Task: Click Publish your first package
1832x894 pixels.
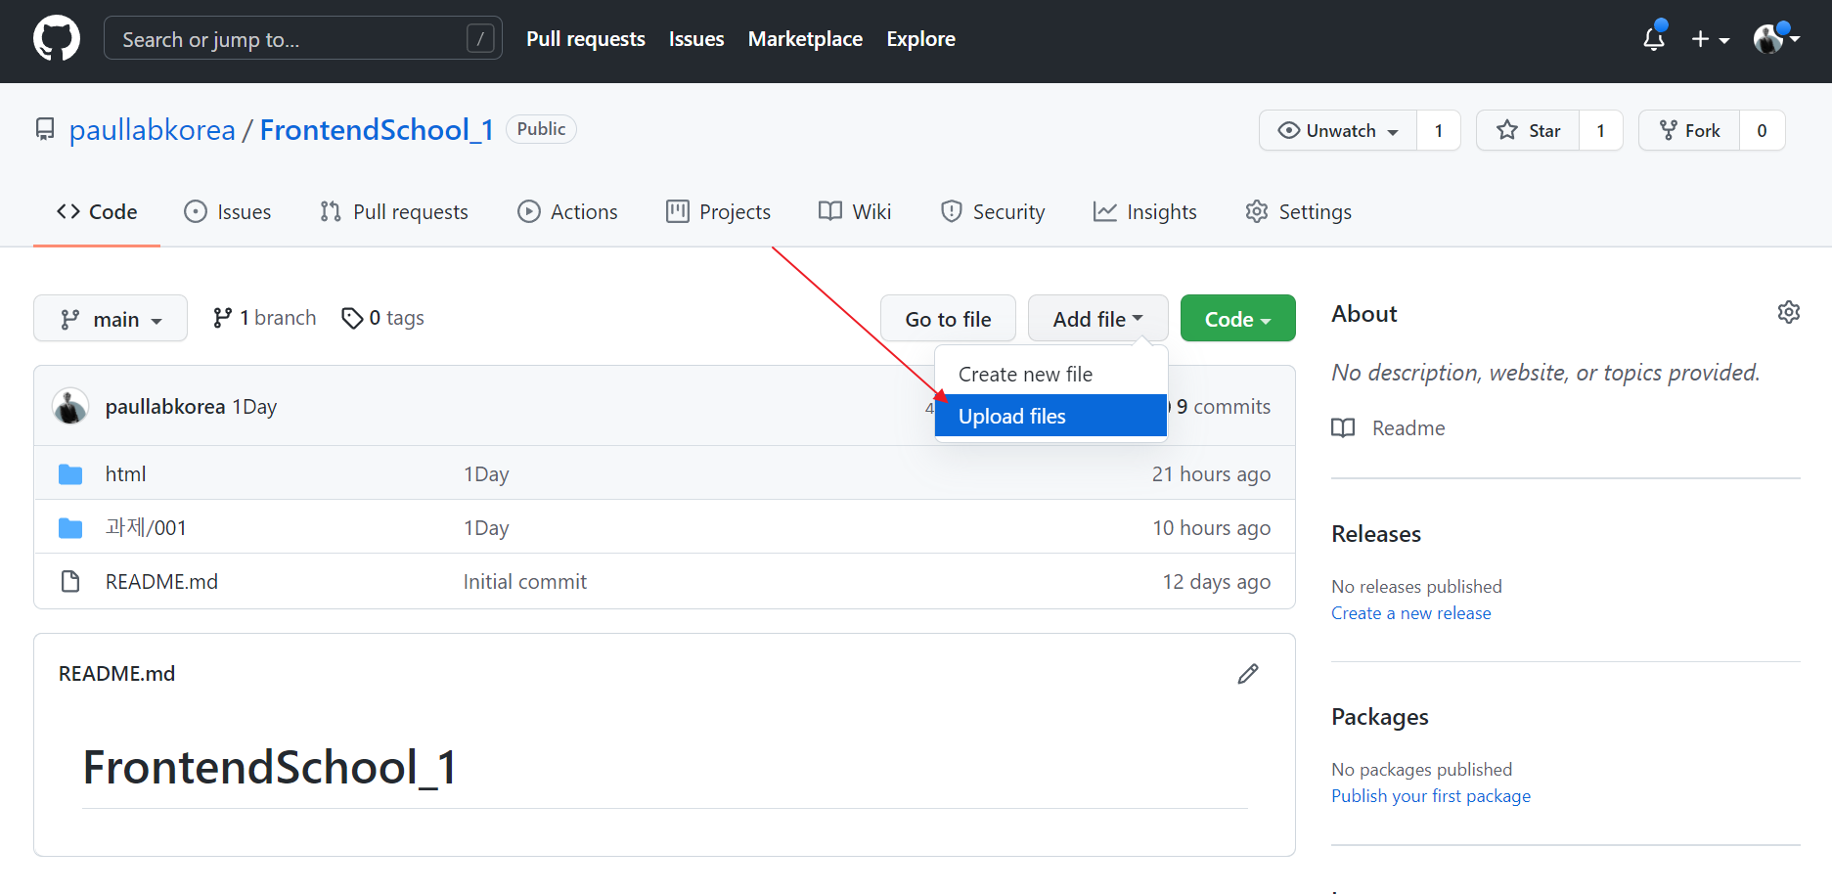Action: coord(1431,796)
